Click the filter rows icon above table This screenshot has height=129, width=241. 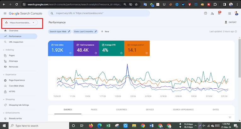(230, 117)
